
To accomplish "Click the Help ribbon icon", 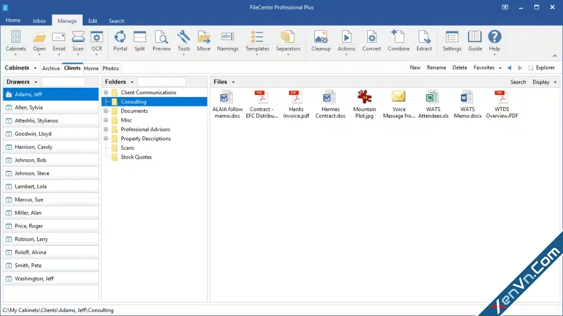I will [494, 41].
